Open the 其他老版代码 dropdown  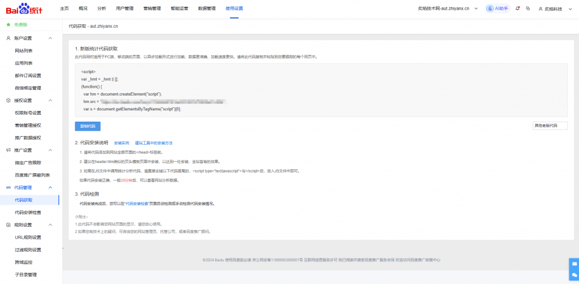pyautogui.click(x=550, y=126)
